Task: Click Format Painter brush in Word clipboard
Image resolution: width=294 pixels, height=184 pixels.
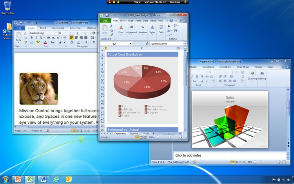Action: point(25,42)
